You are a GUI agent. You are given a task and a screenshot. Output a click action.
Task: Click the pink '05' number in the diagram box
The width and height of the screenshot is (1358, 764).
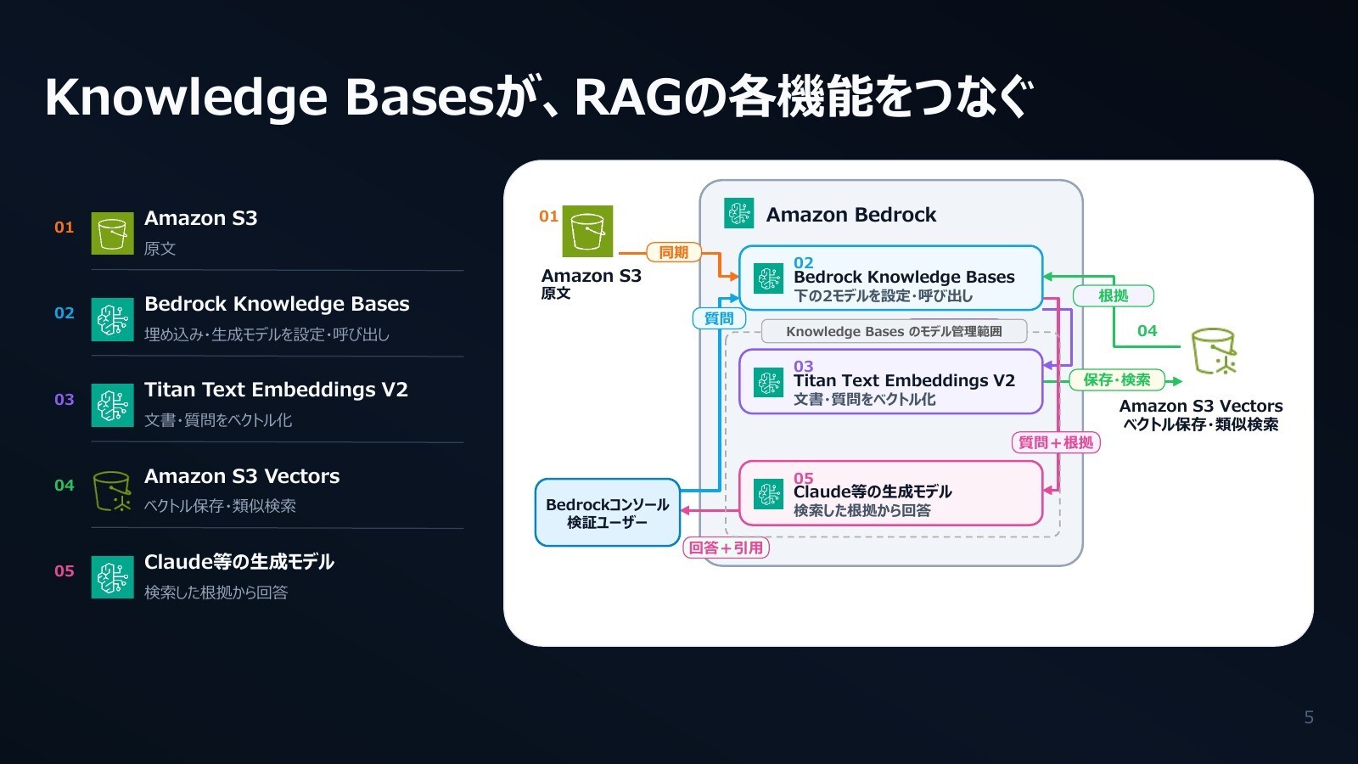click(x=804, y=478)
